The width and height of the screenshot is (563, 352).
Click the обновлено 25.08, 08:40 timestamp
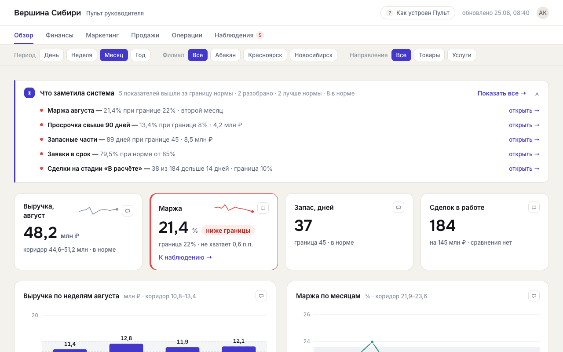pyautogui.click(x=496, y=13)
